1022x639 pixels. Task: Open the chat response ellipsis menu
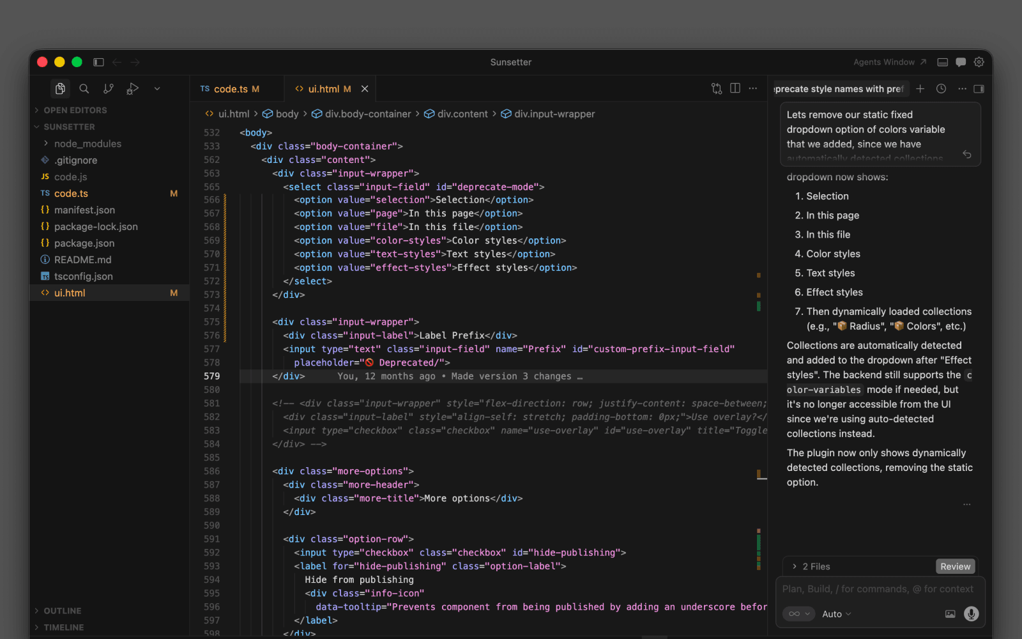point(967,505)
